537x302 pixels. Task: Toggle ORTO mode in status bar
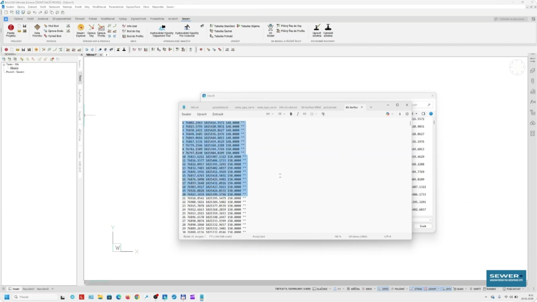[x=383, y=289]
